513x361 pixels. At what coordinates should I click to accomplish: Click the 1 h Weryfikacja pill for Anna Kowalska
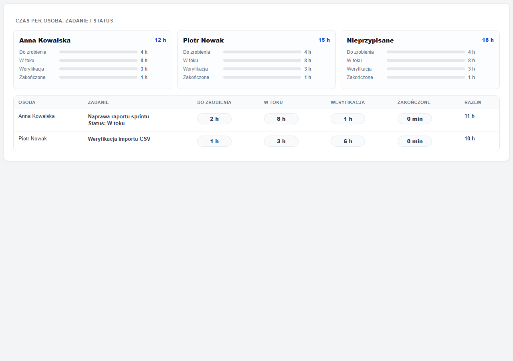[x=348, y=119]
